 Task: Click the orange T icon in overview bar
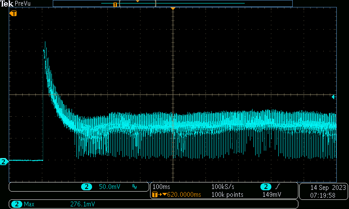tap(115, 5)
